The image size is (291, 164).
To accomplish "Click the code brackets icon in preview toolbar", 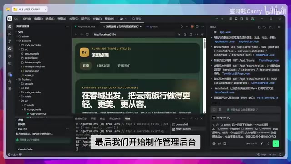I will [196, 35].
